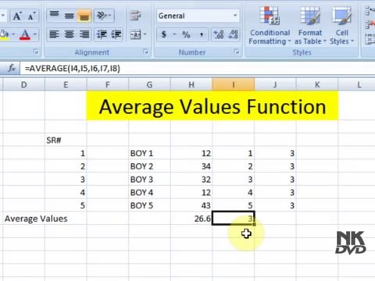Apply Comma Style
Screen dimensions: 375x281
click(202, 34)
